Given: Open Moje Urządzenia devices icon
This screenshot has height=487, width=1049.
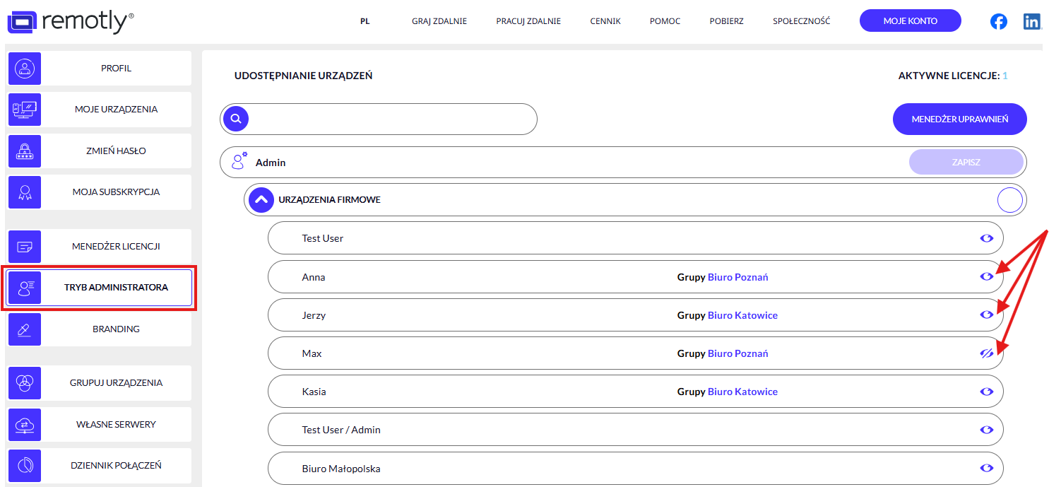Looking at the screenshot, I should pos(25,110).
